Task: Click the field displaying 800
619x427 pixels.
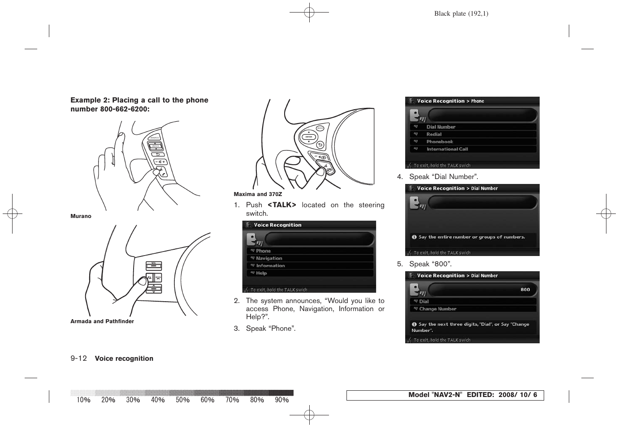Action: coord(482,290)
